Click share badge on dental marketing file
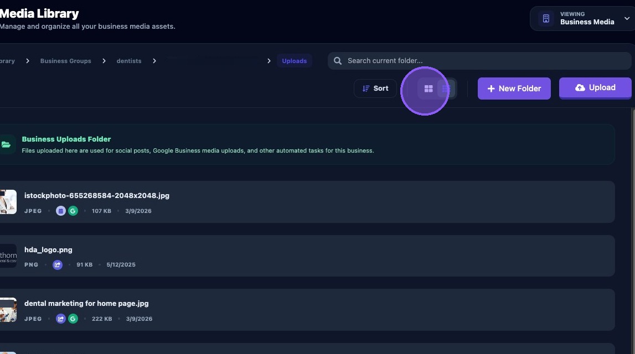The image size is (635, 354). (61, 319)
